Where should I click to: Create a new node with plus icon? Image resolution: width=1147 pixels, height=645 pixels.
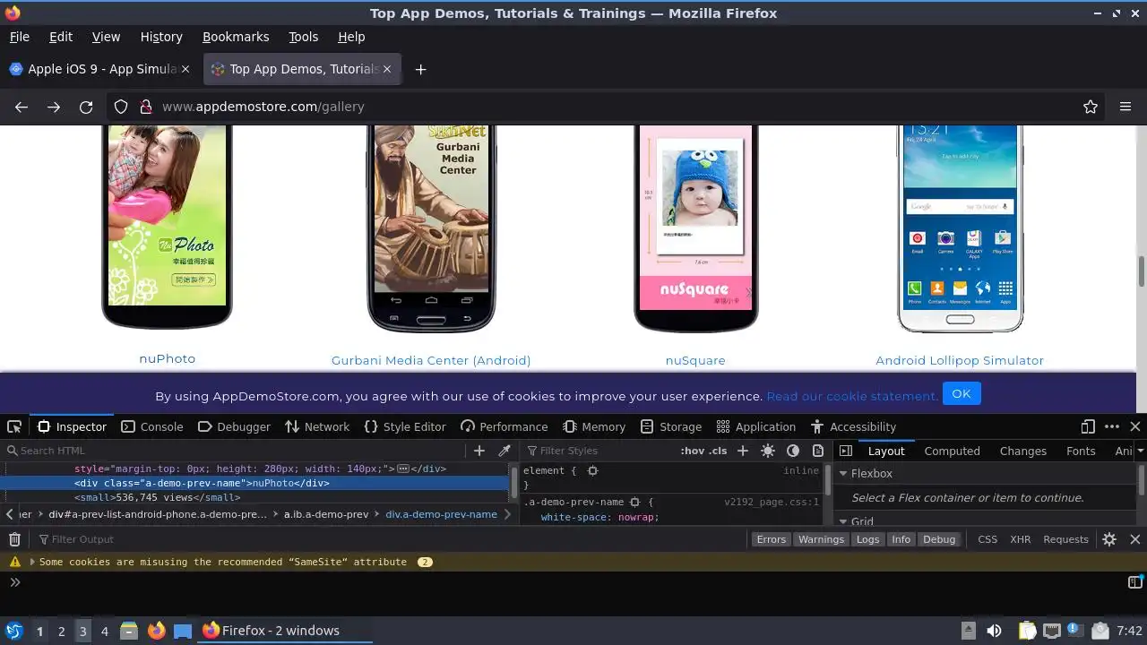click(479, 451)
